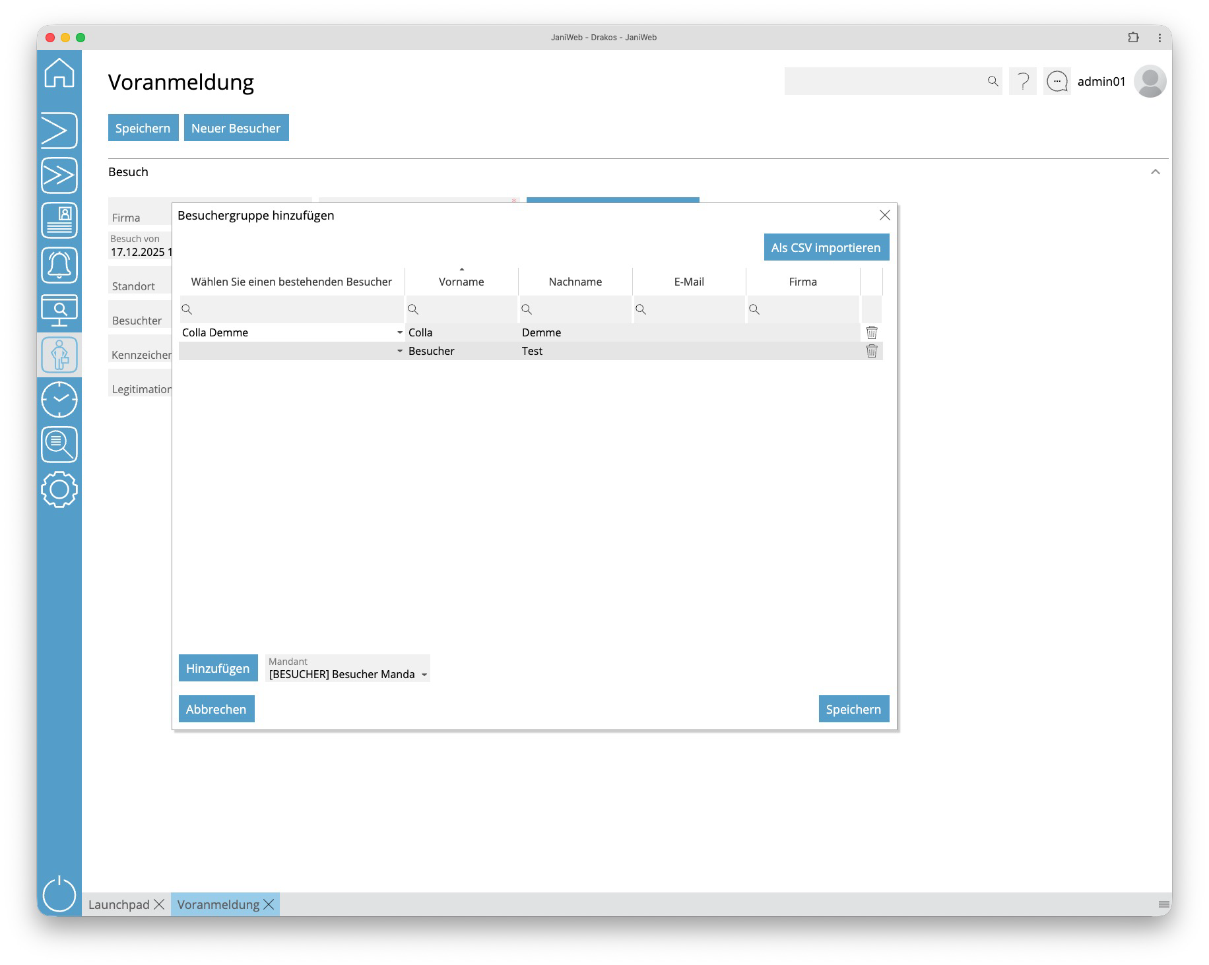
Task: Delete the Besucher Test row
Action: (871, 351)
